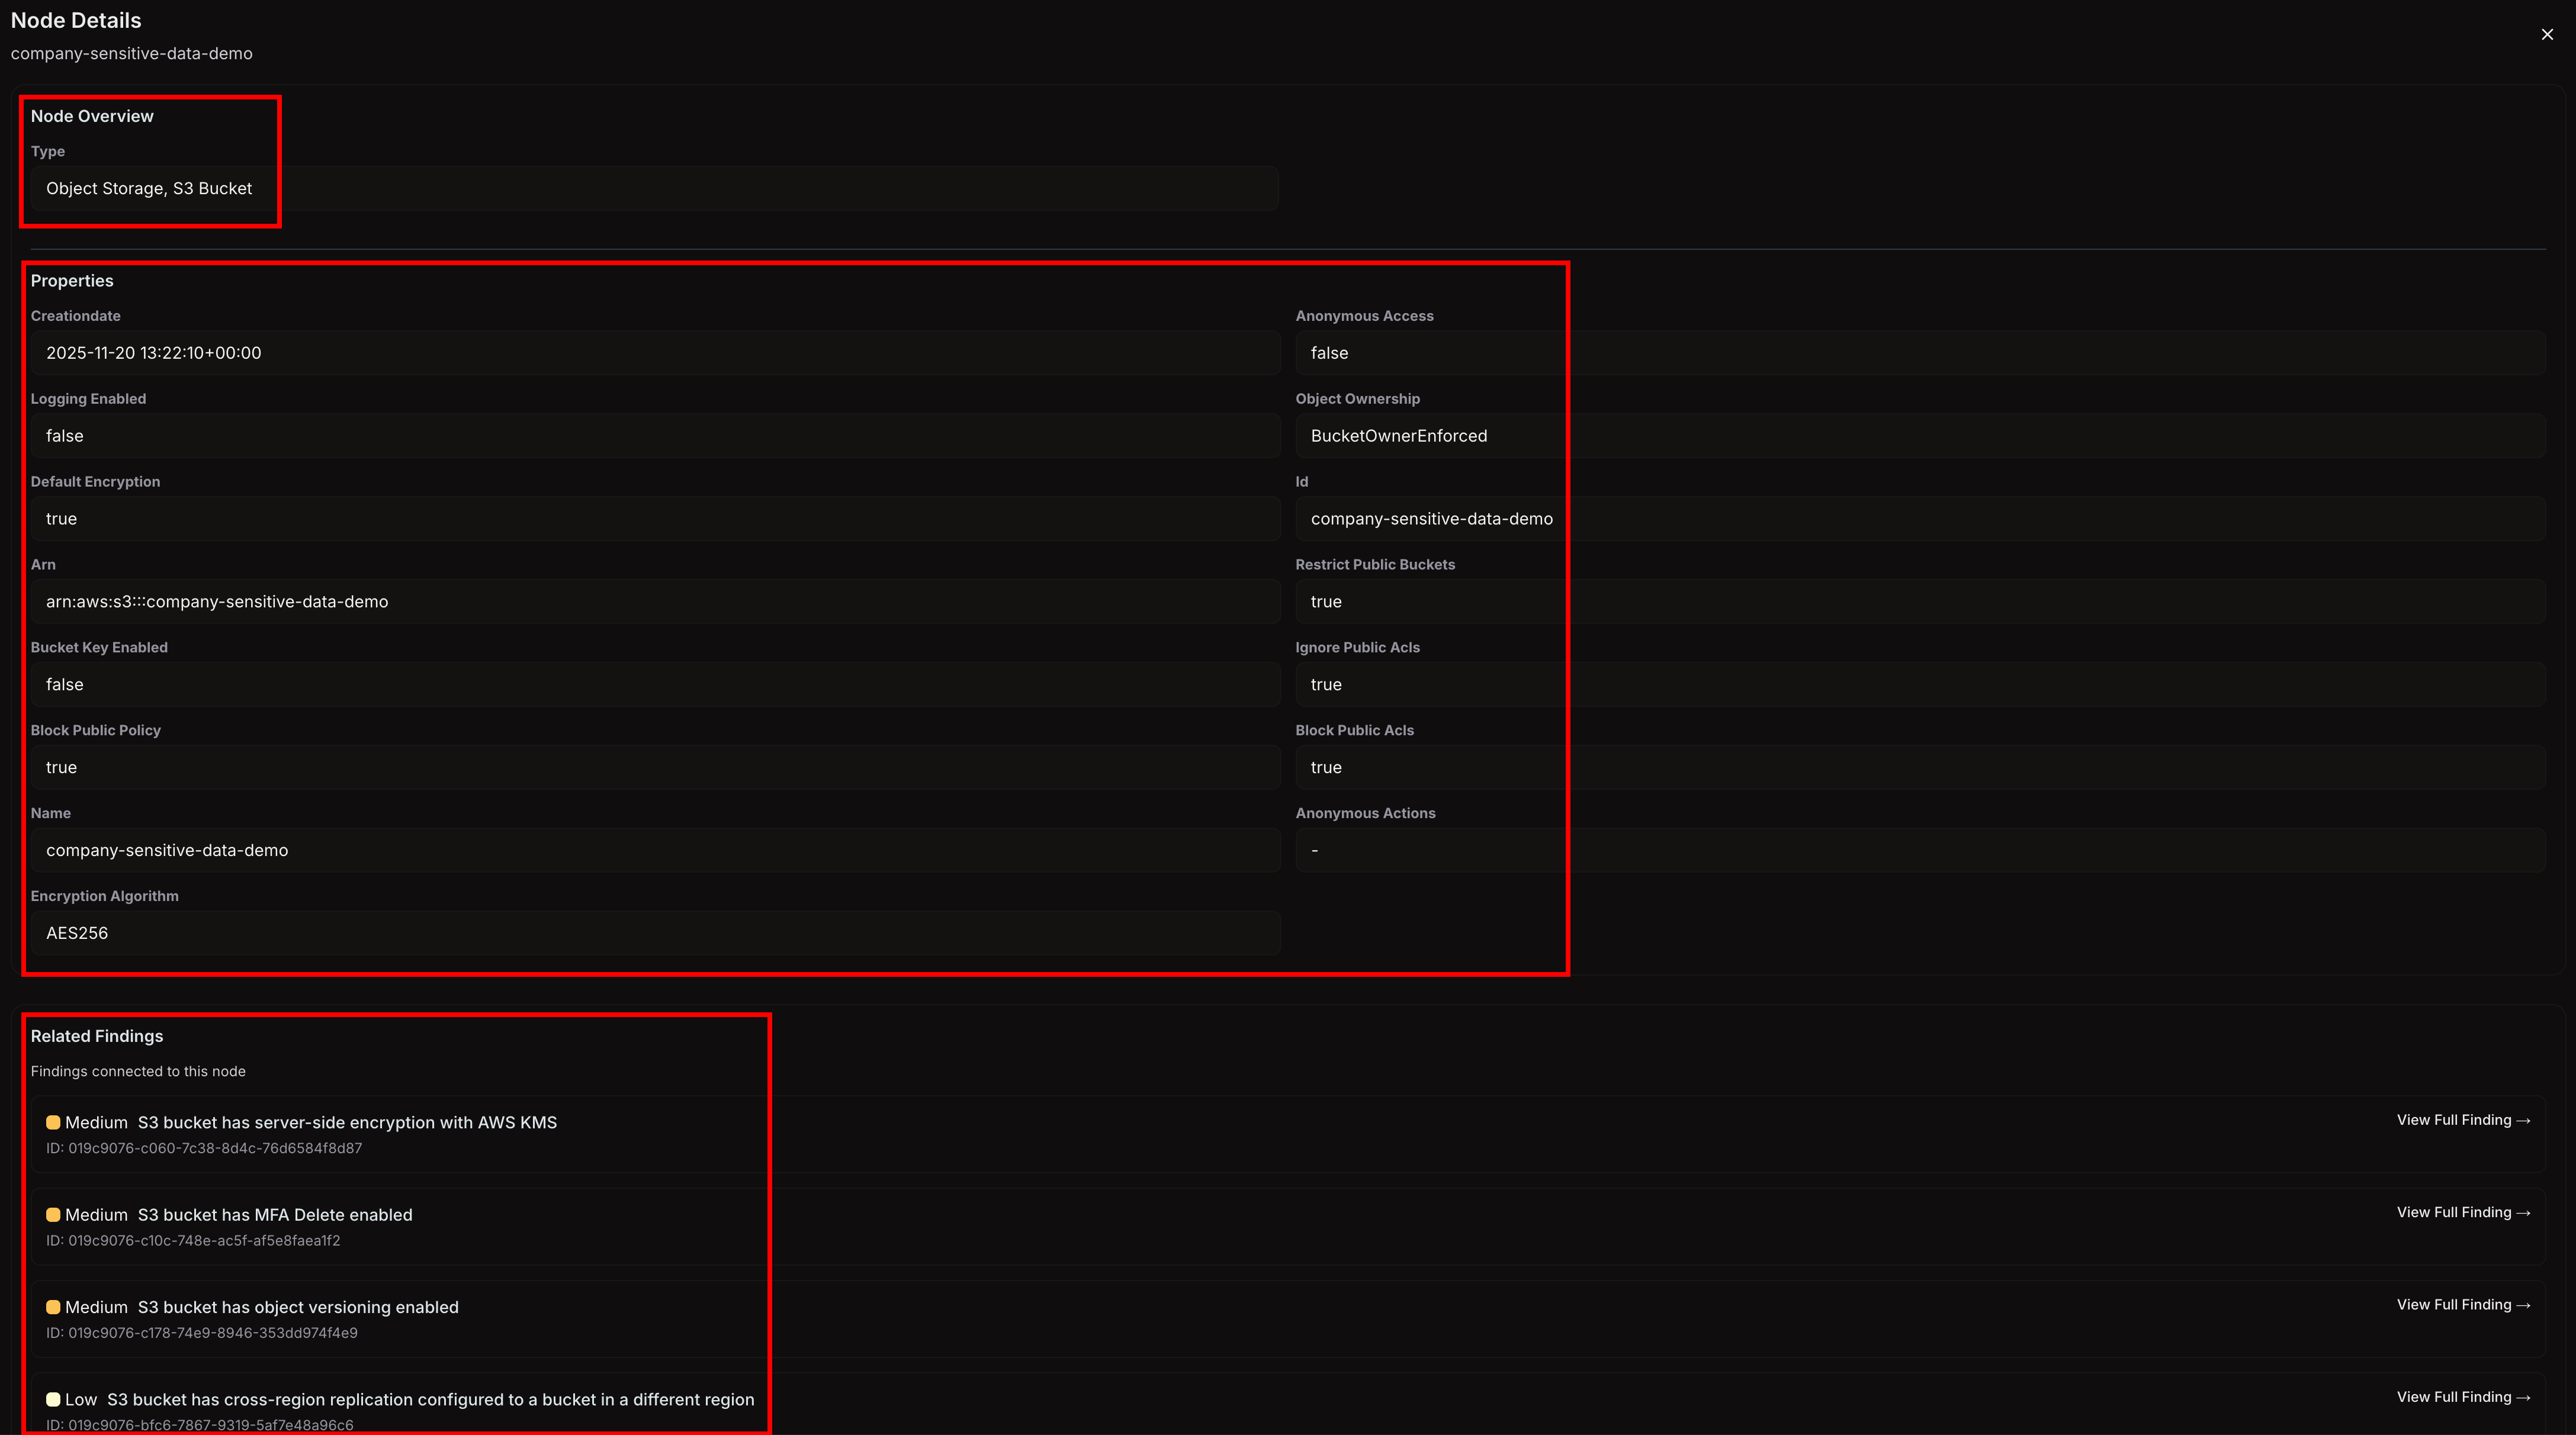The width and height of the screenshot is (2576, 1435).
Task: Open View Full Finding for KMS encryption finding
Action: pos(2455,1120)
